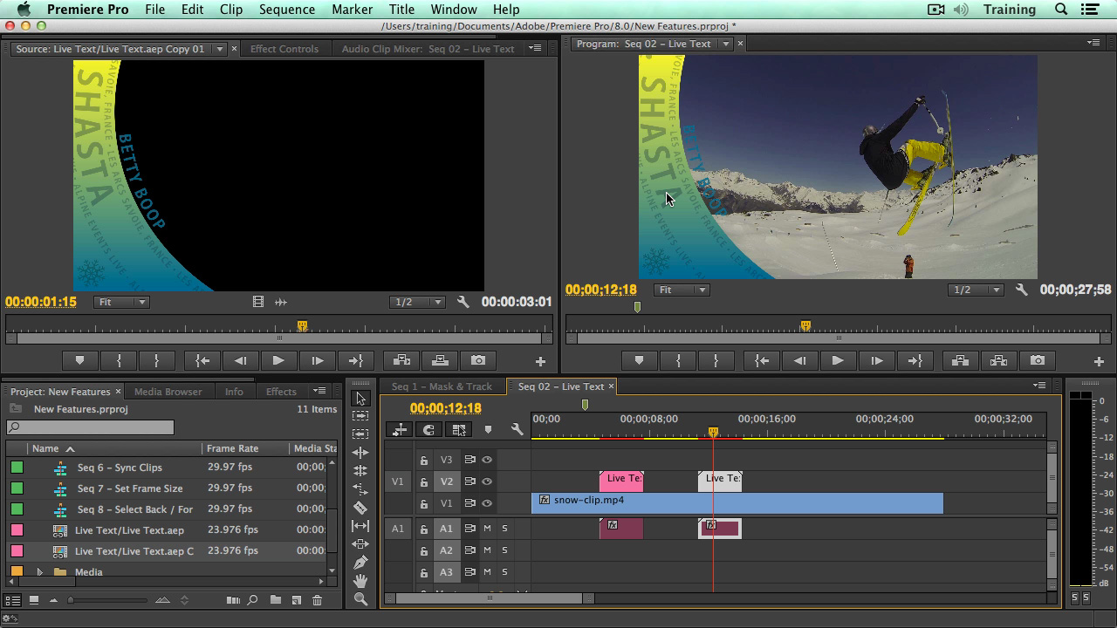Viewport: 1117px width, 628px height.
Task: Step forward one frame in Source monitor
Action: [x=317, y=360]
